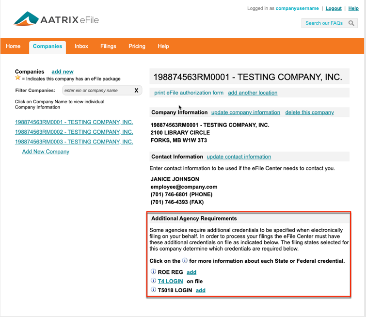The width and height of the screenshot is (366, 317).
Task: Click the filter companies input field
Action: tap(96, 91)
